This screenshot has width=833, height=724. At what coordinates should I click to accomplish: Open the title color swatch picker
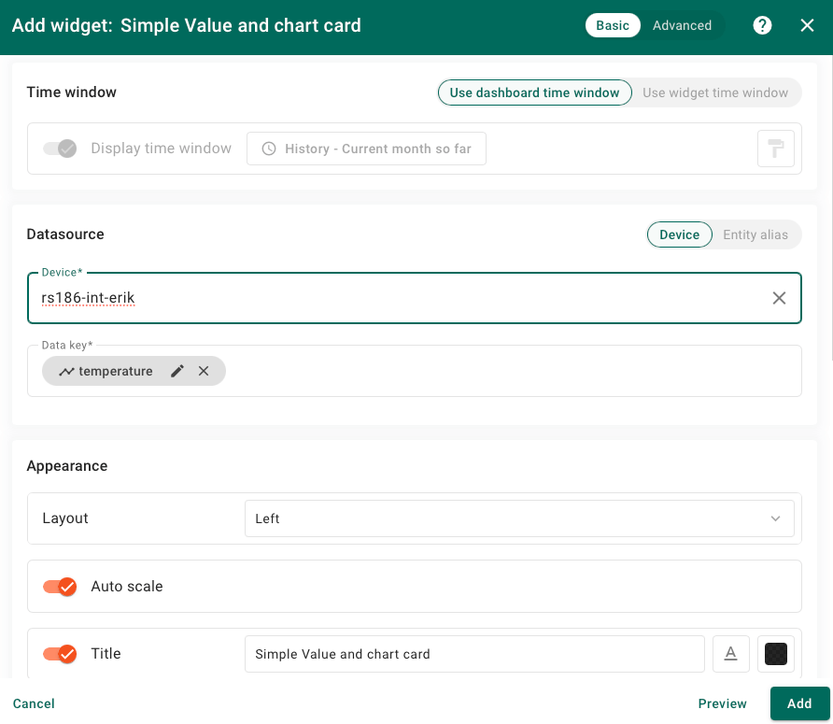[775, 654]
